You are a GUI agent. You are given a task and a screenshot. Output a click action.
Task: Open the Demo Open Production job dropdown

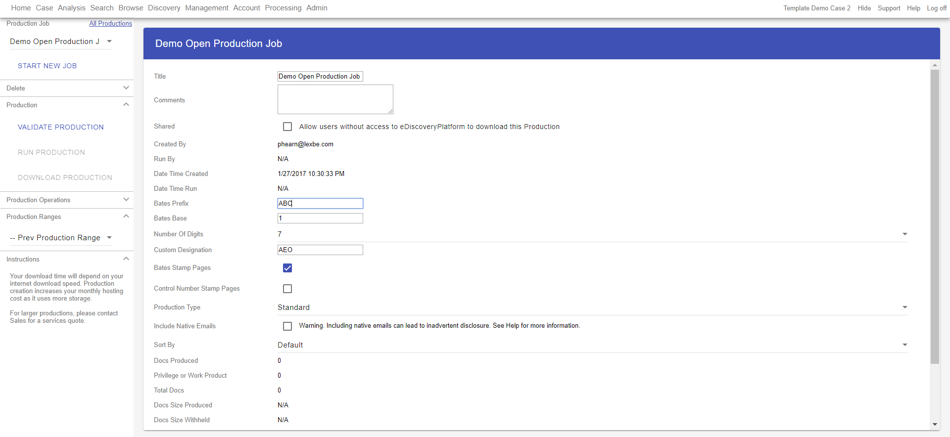(x=61, y=42)
